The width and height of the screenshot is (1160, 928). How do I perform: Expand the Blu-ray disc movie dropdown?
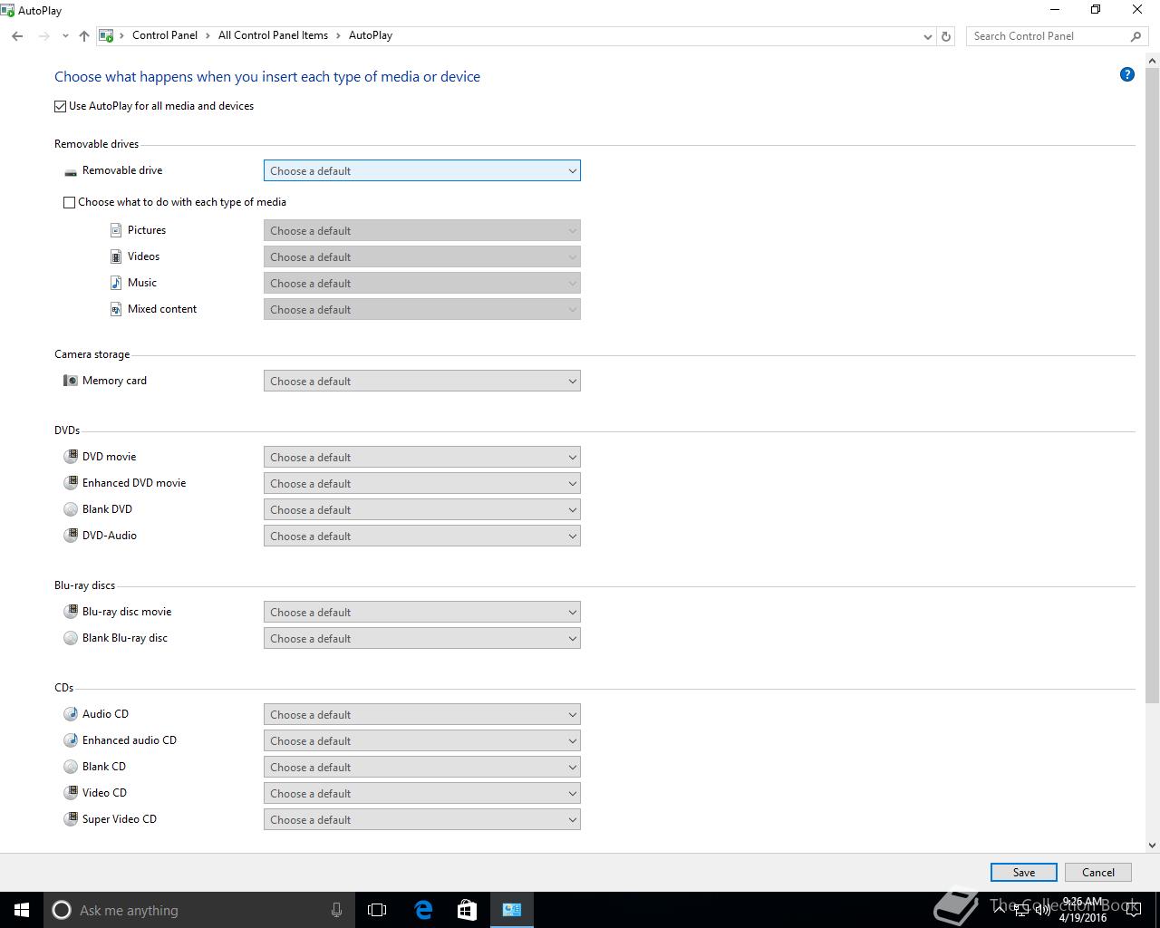(422, 612)
